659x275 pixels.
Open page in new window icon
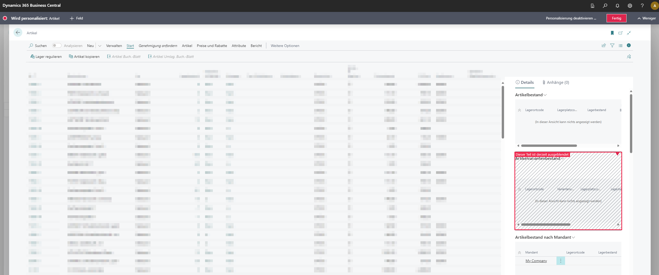coord(620,33)
